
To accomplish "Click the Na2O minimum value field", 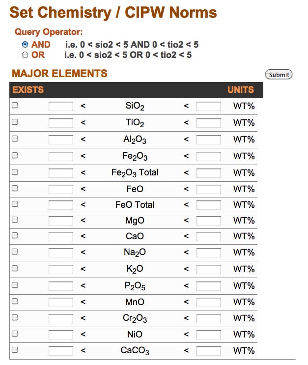I will coord(61,253).
